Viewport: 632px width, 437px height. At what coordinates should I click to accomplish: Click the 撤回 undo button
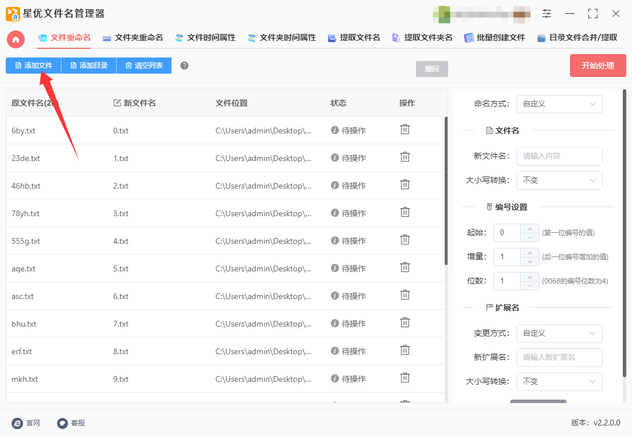coord(431,69)
